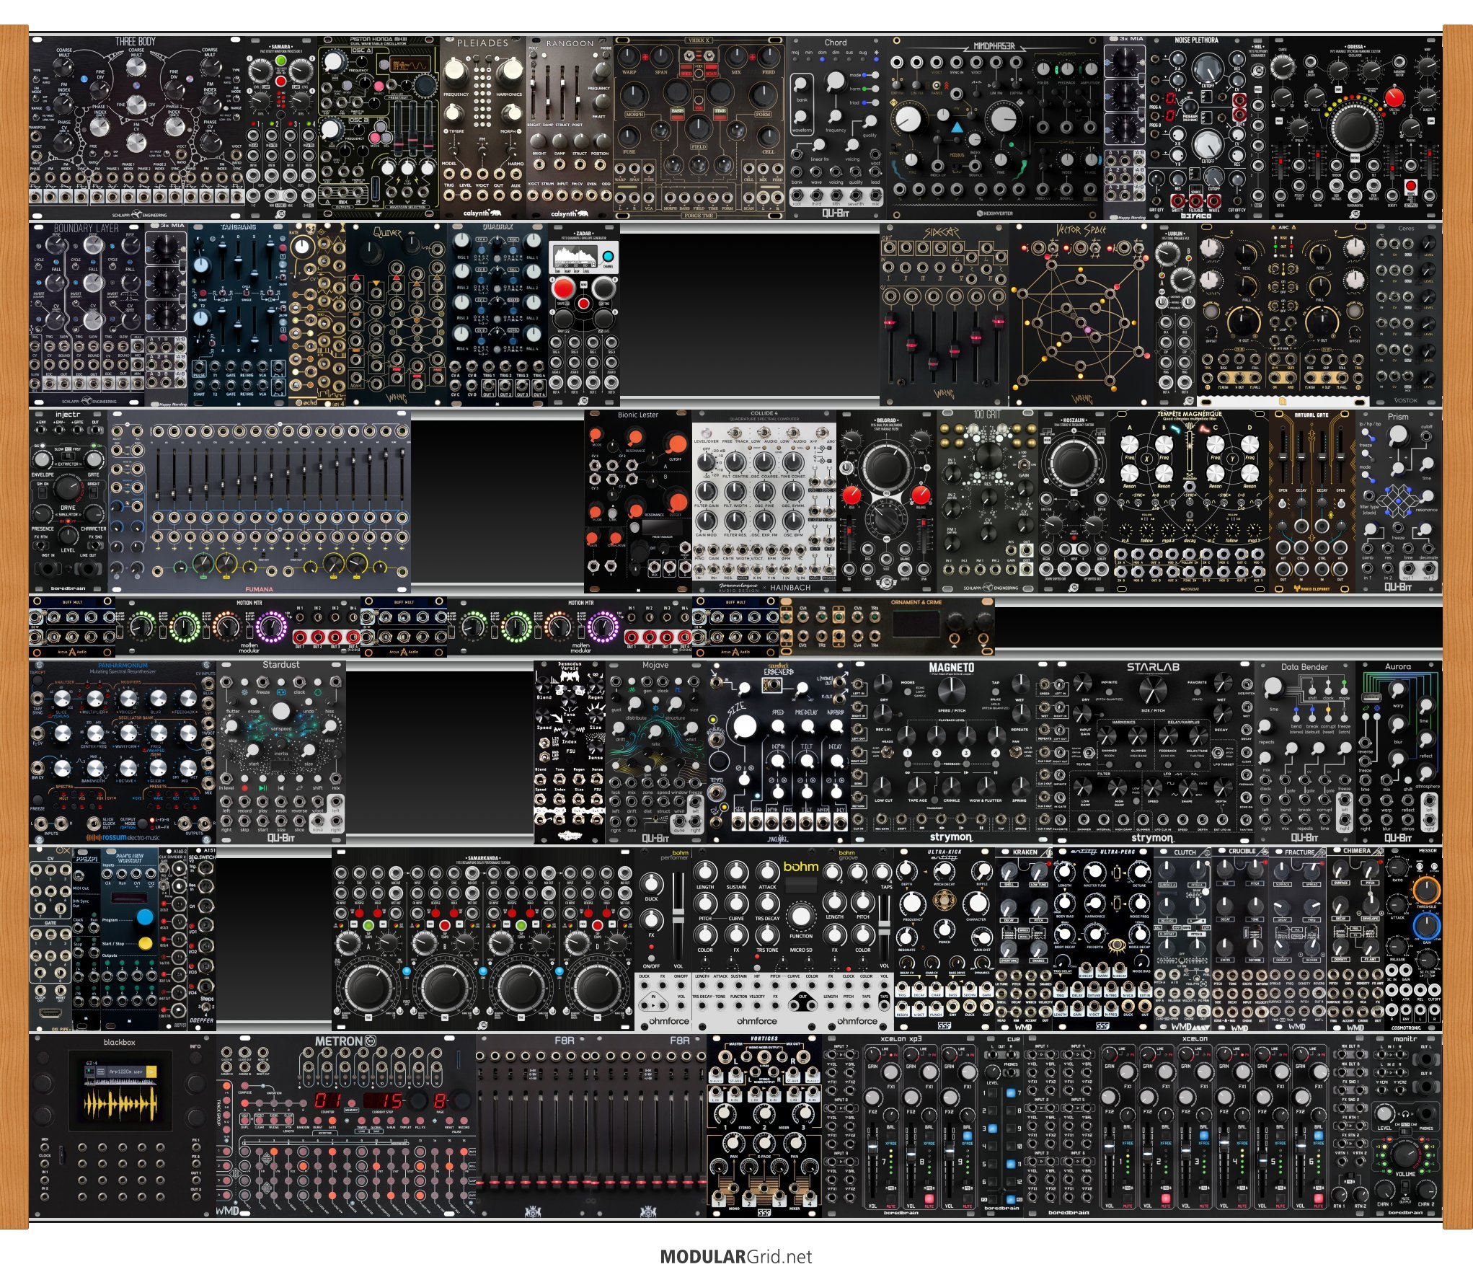Click the blue triangle on the Mindphaser module
The width and height of the screenshot is (1473, 1272).
956,128
